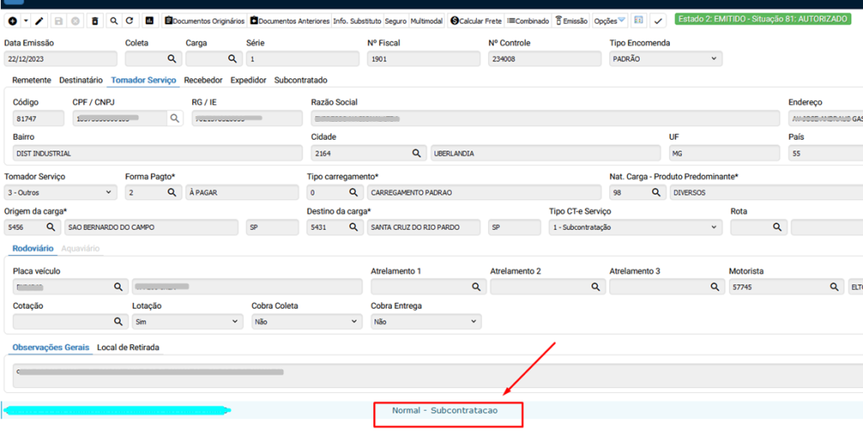
Task: Switch to the Local de Retirada tab
Action: coord(128,347)
